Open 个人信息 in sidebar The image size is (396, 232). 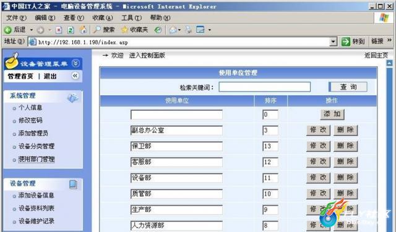[x=30, y=108]
